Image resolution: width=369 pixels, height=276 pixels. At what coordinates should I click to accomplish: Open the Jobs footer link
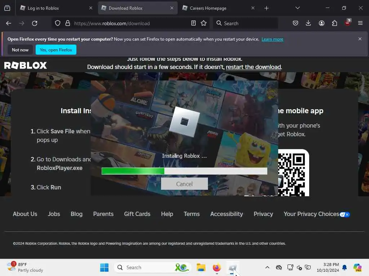point(54,214)
